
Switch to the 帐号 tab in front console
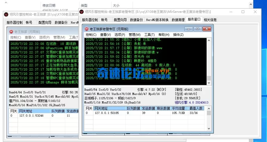[x=105, y=20]
